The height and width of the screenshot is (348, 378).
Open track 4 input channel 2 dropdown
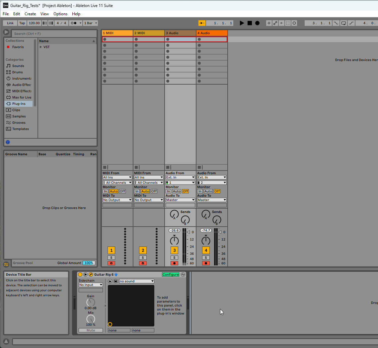[212, 183]
